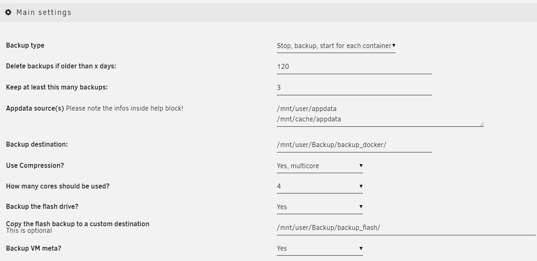Open the Backup the flash drive dropdown
537x261 pixels.
(x=320, y=207)
